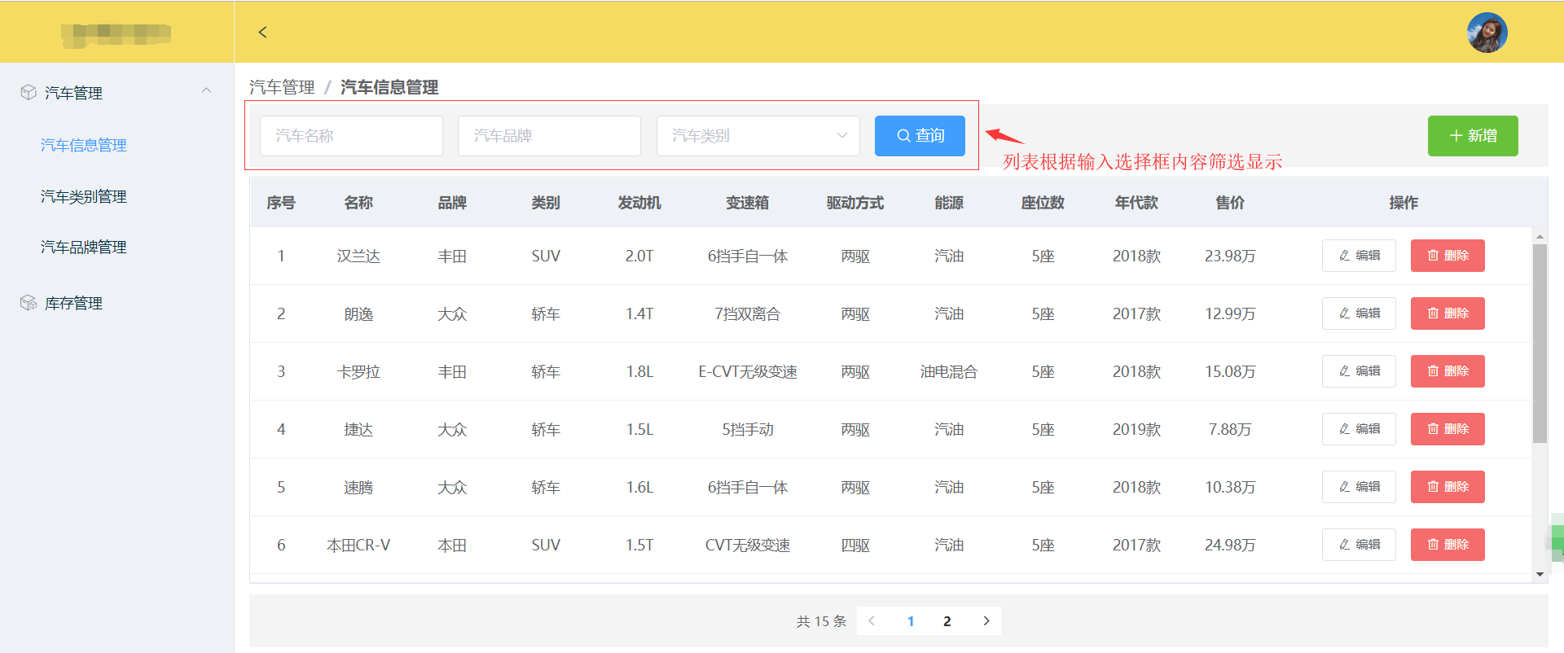Delete the 捷达 row
The height and width of the screenshot is (653, 1564).
coord(1448,429)
